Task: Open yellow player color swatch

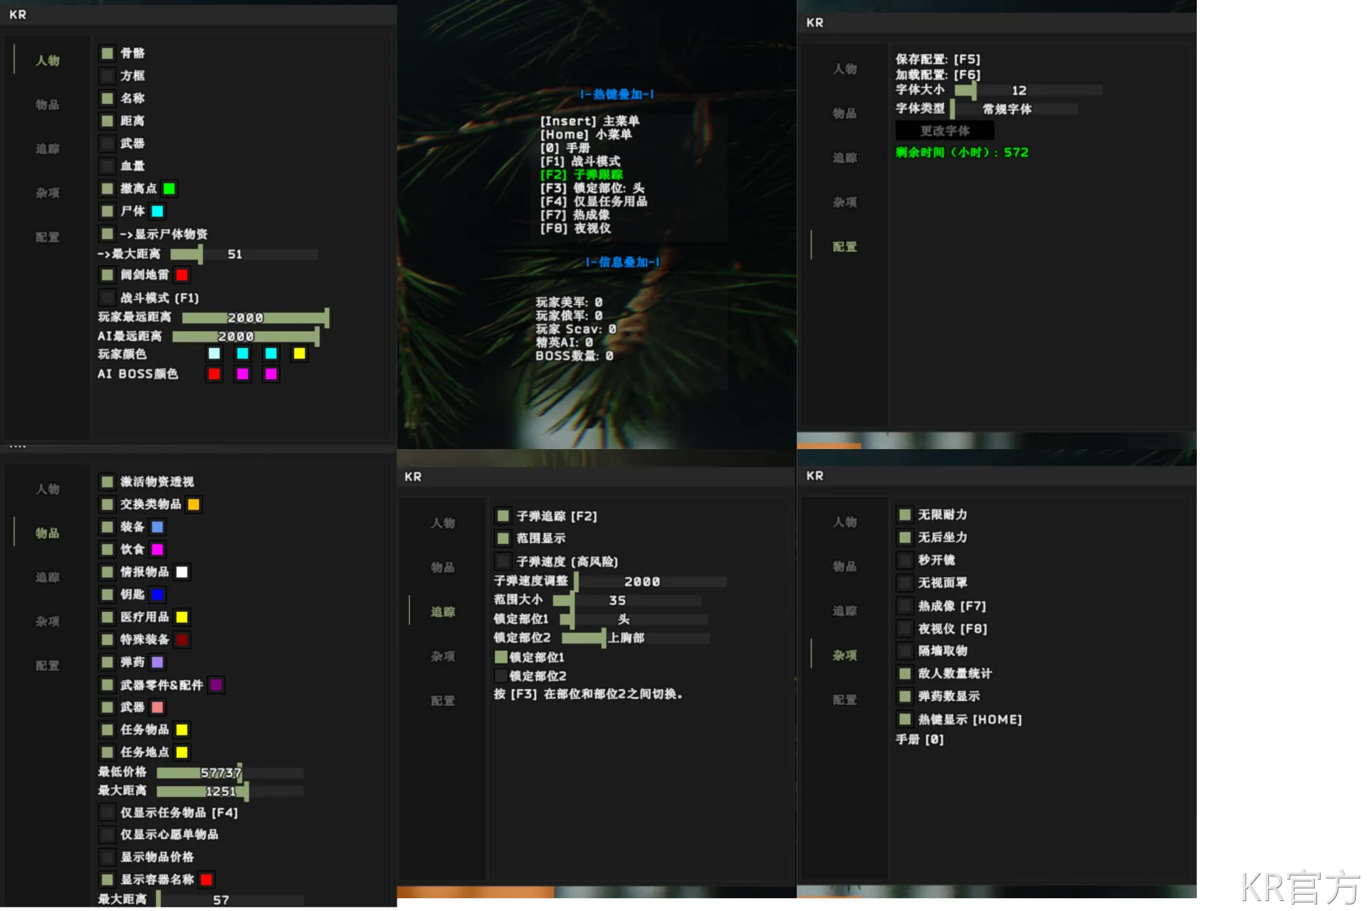Action: (299, 354)
